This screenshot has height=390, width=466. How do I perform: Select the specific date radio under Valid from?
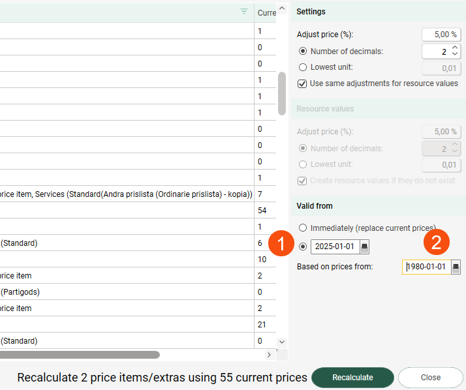(x=302, y=247)
